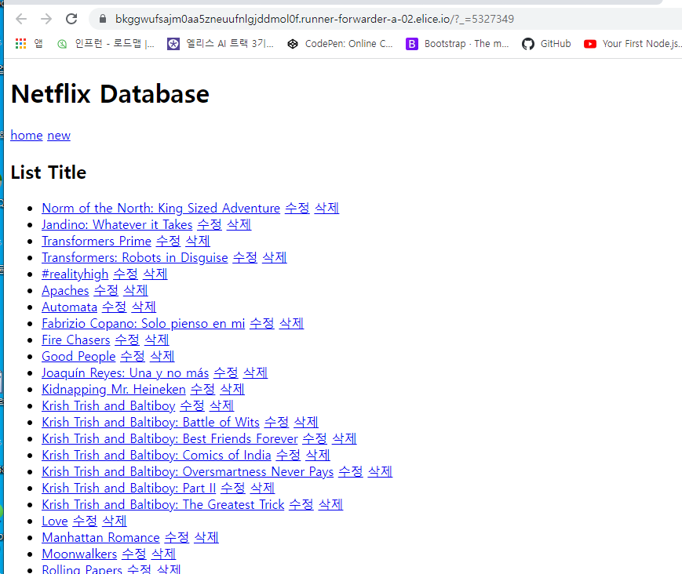The width and height of the screenshot is (682, 574).
Task: Delete (삭제) Norm of the North entry
Action: [326, 208]
